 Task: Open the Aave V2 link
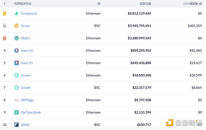(x=27, y=50)
